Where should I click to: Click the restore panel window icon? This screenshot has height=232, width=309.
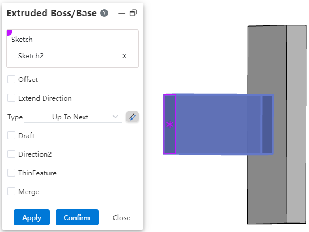pyautogui.click(x=133, y=13)
